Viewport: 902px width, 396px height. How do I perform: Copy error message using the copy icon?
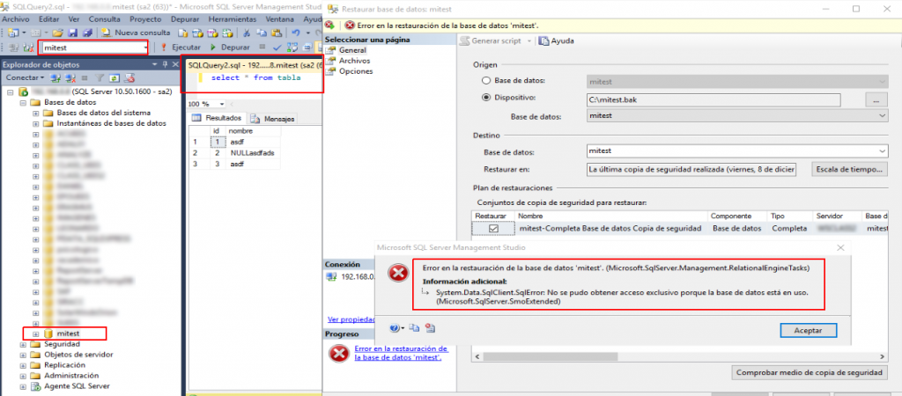pyautogui.click(x=414, y=328)
